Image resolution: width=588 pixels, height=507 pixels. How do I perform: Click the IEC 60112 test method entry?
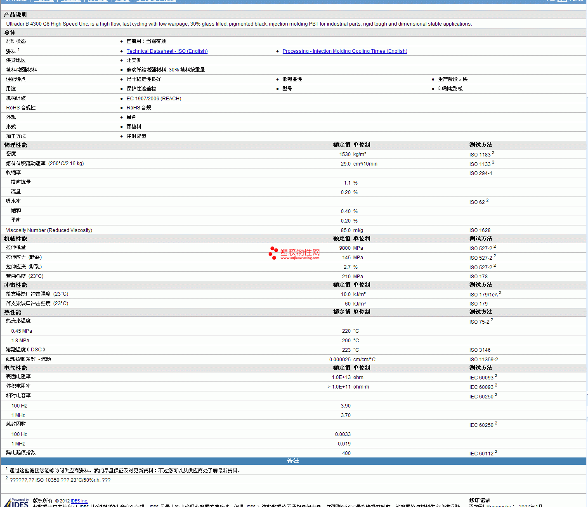[x=481, y=454]
